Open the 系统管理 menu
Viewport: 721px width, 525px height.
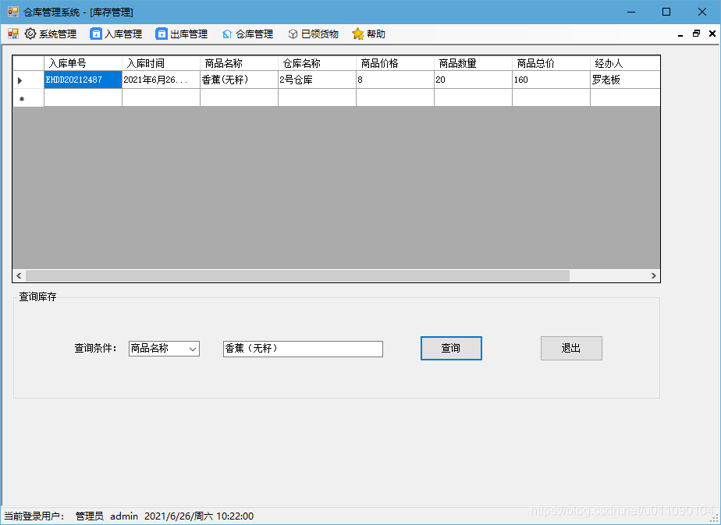point(54,34)
